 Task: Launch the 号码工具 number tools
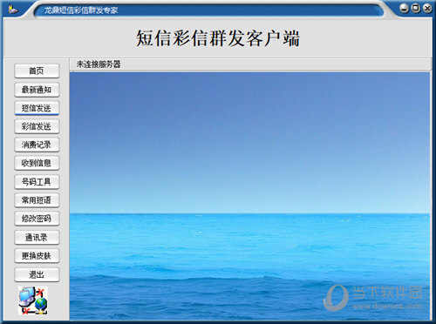point(37,182)
